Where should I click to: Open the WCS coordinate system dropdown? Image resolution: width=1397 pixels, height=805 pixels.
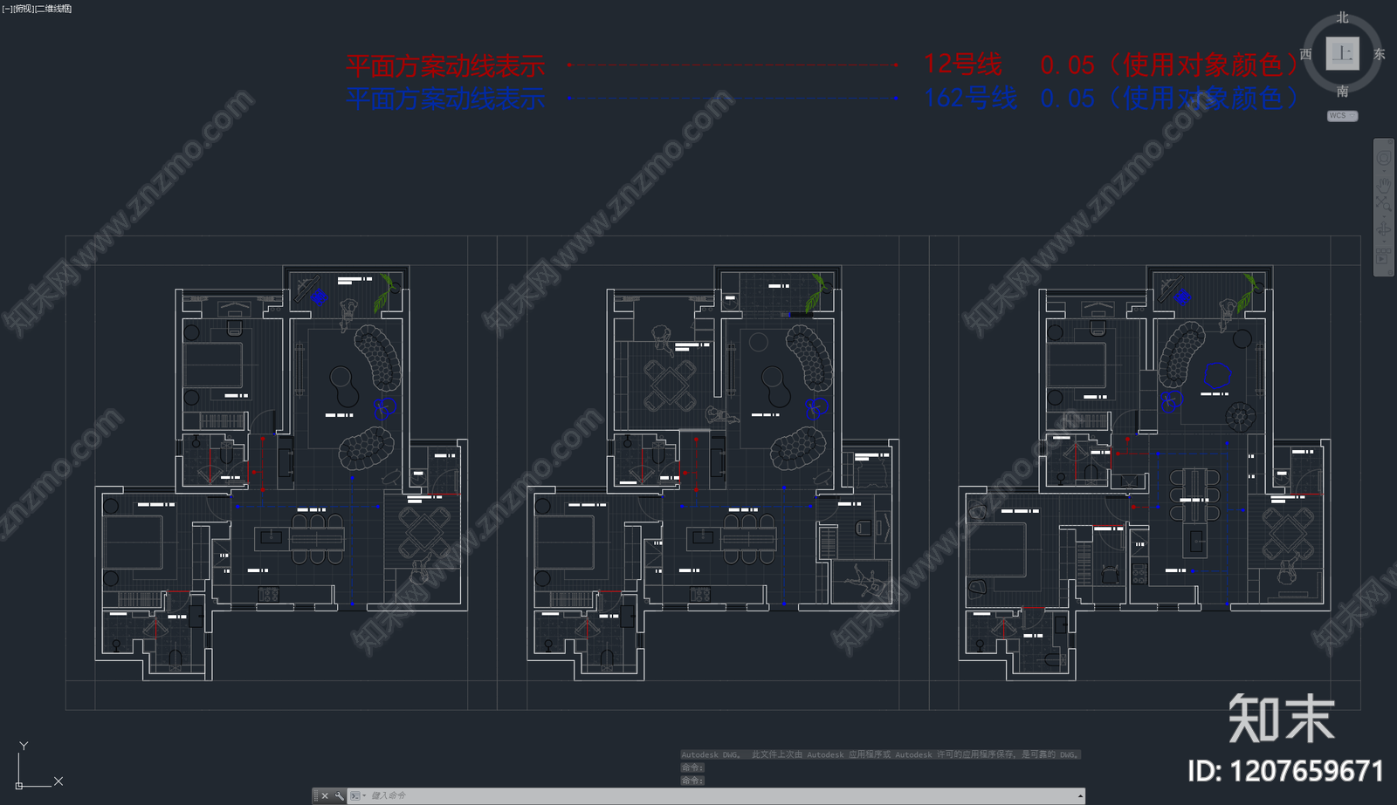click(x=1343, y=116)
